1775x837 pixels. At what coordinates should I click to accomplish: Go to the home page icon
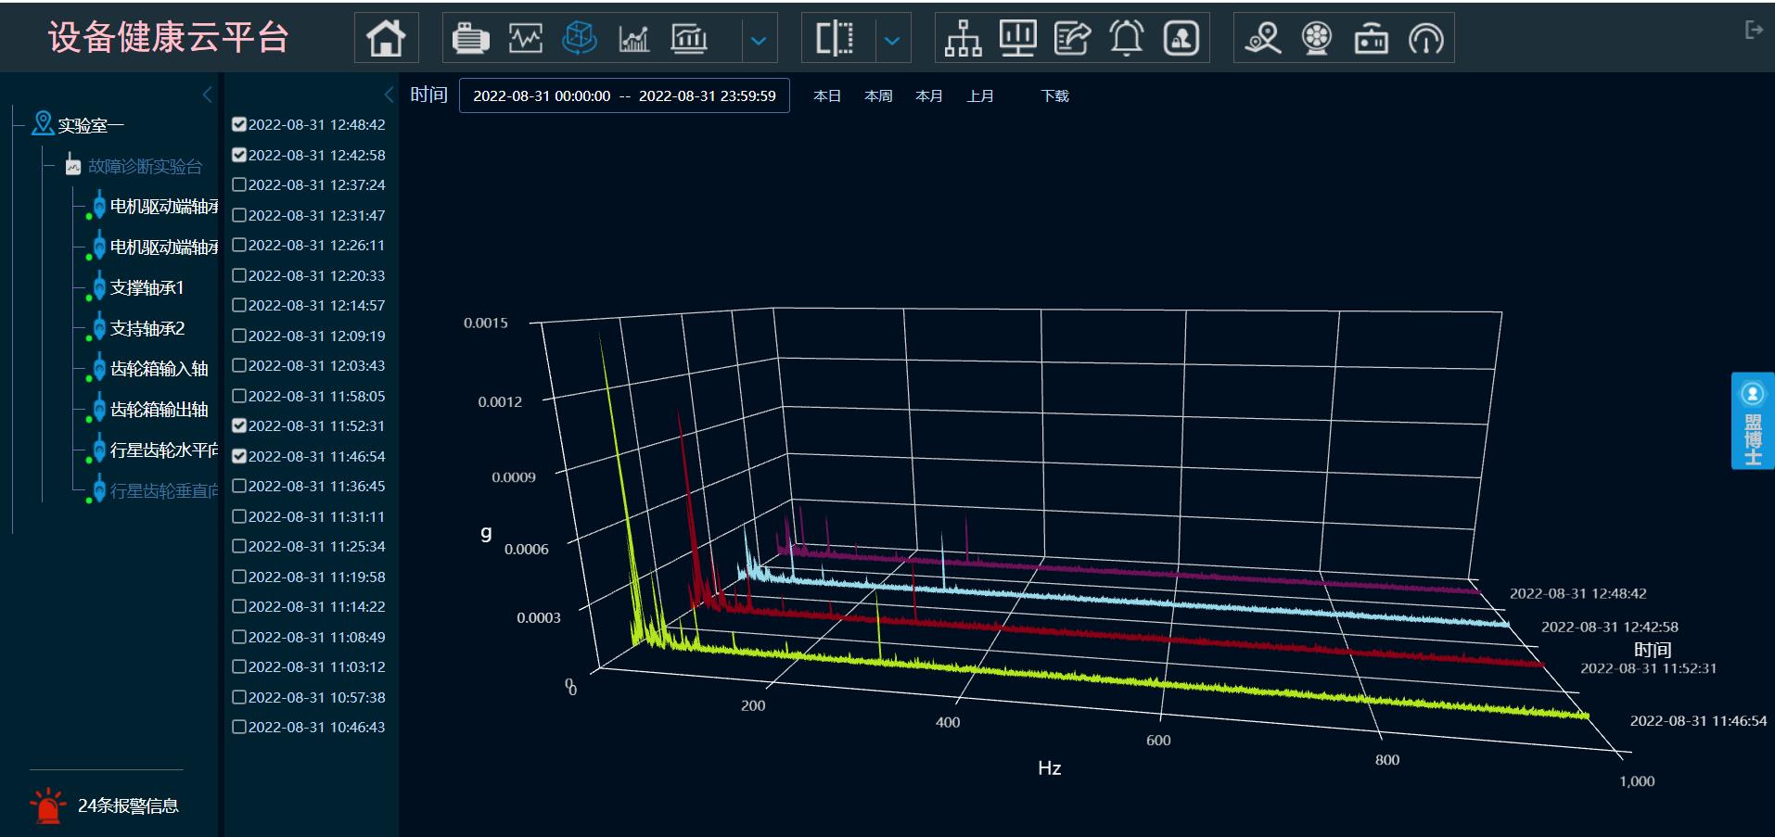pyautogui.click(x=386, y=38)
